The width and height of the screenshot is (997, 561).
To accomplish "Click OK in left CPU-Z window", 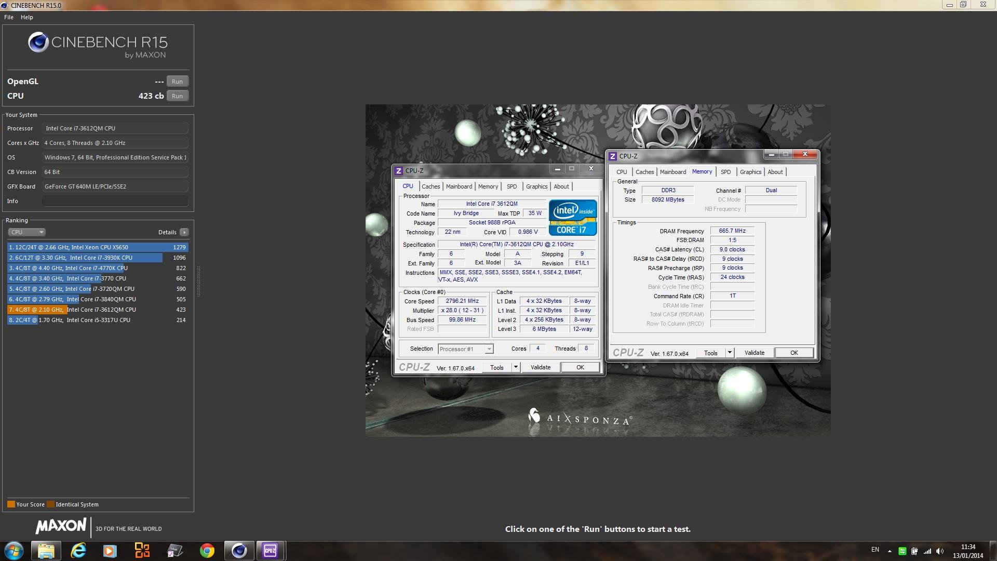I will point(580,367).
